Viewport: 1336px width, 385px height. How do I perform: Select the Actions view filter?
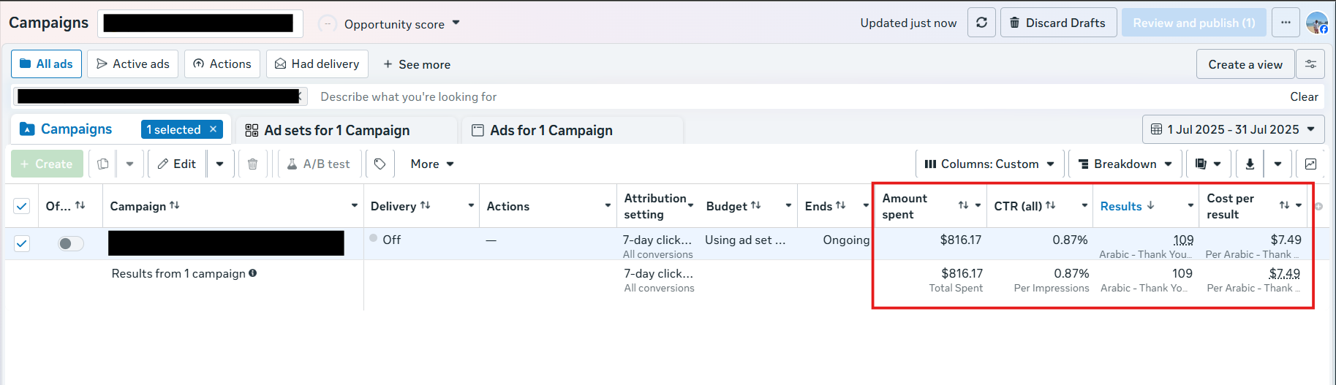click(222, 64)
